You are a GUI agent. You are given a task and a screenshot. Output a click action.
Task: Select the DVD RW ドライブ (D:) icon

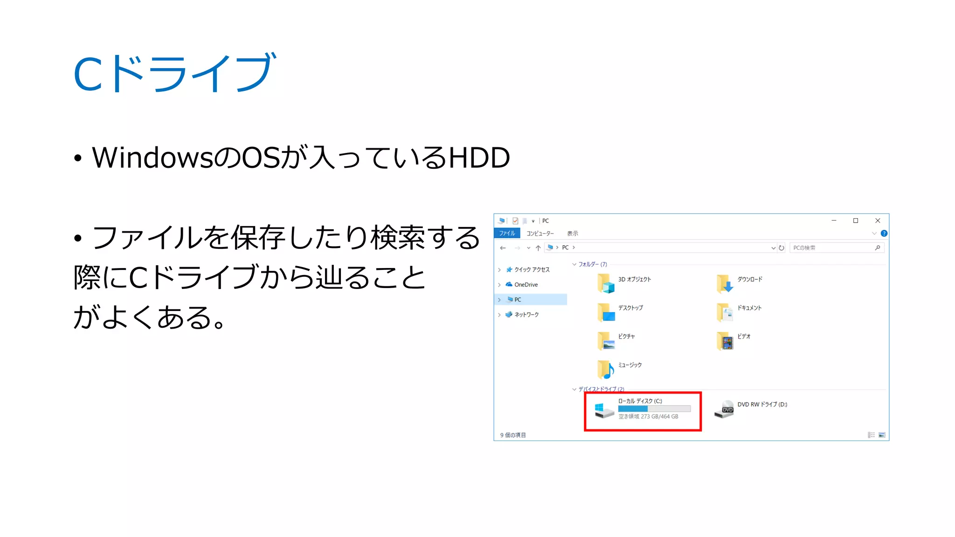pos(724,409)
